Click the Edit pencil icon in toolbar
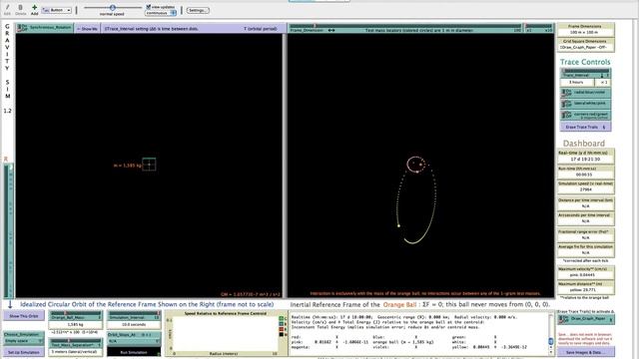 [7, 7]
